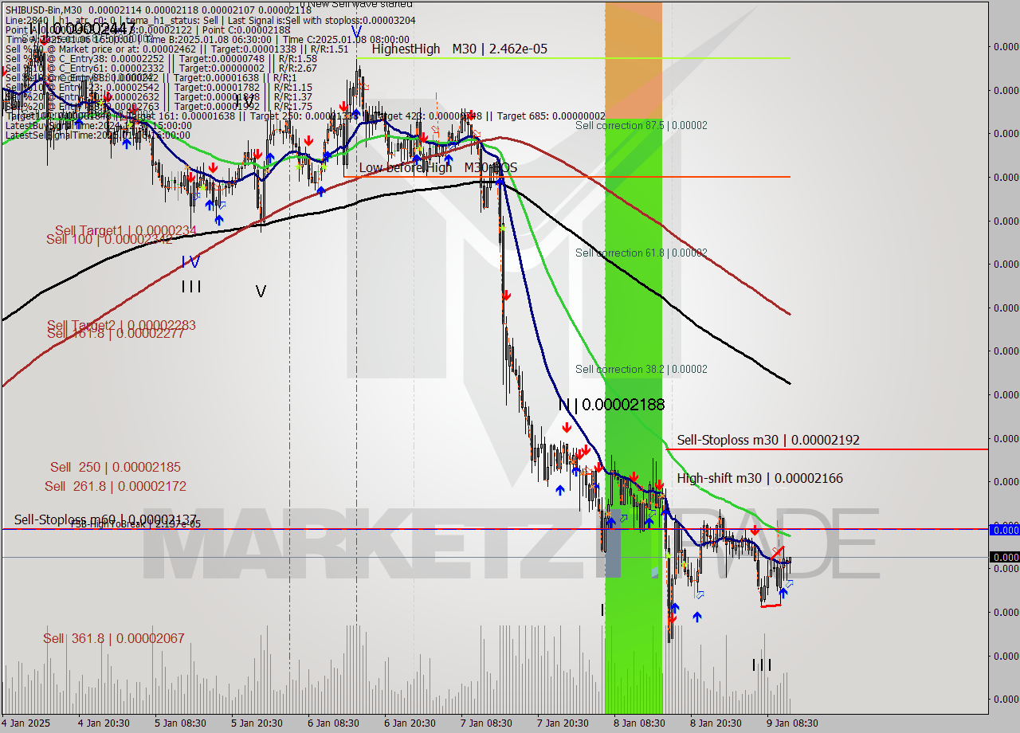
Task: Select the 7 Jan 20:30 time axis label
Action: 563,723
